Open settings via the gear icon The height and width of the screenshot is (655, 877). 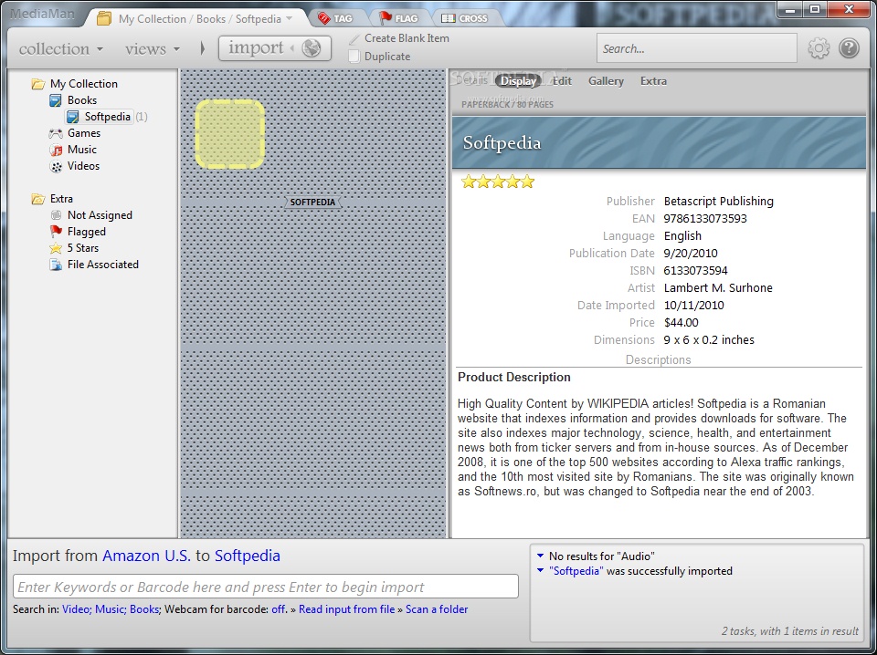point(819,48)
